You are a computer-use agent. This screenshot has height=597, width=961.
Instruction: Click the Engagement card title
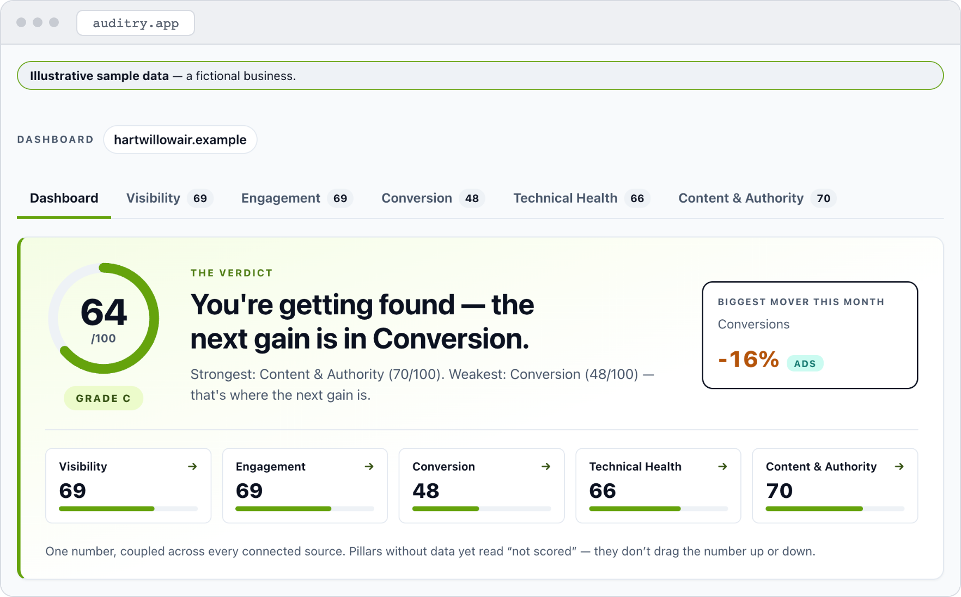pyautogui.click(x=270, y=467)
